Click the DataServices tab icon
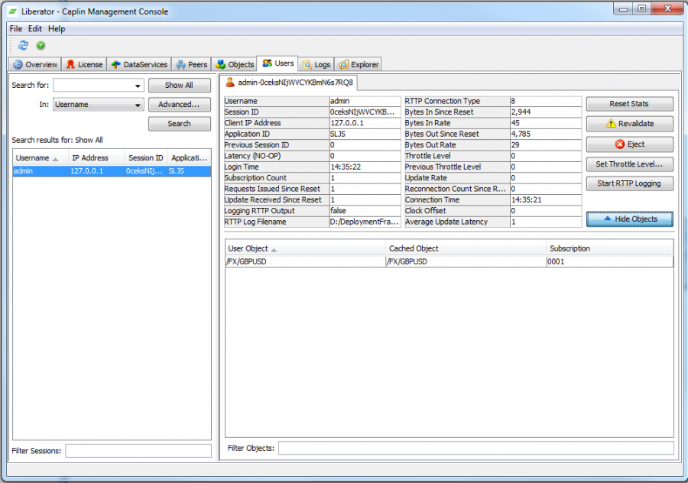Screen dimensions: 688x483 pos(116,64)
